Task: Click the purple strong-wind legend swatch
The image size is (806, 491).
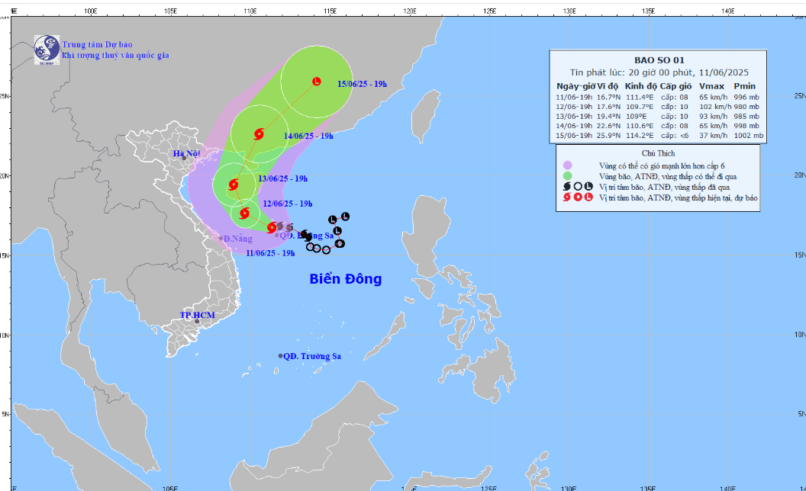Action: pyautogui.click(x=568, y=165)
